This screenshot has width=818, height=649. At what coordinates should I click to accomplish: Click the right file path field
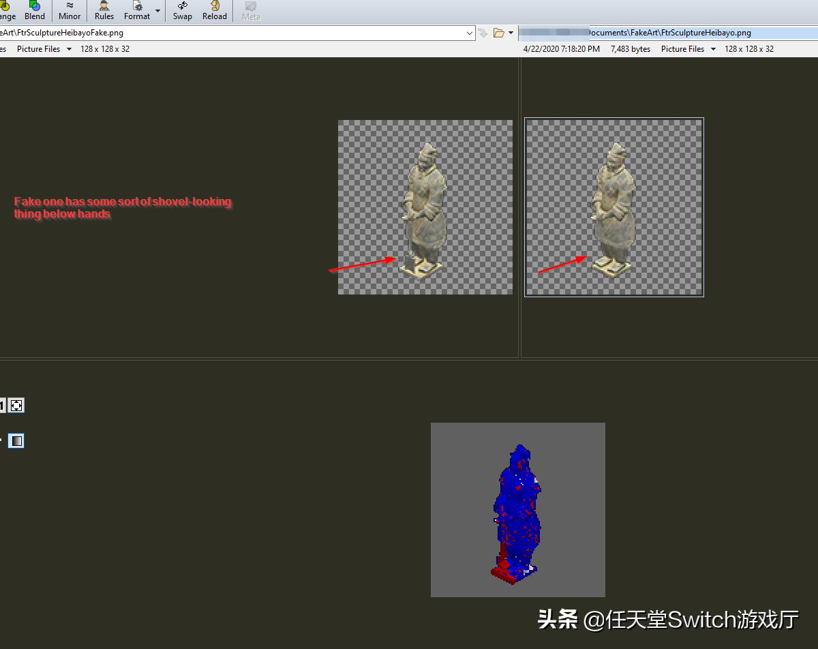[668, 33]
